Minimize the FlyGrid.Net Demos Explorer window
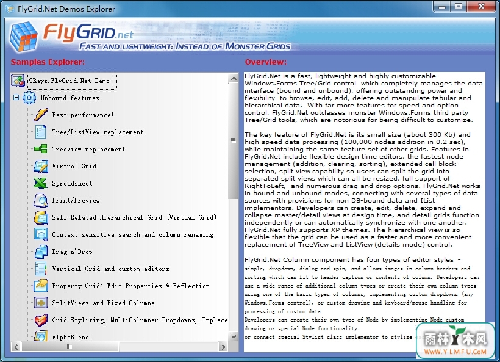 442,6
